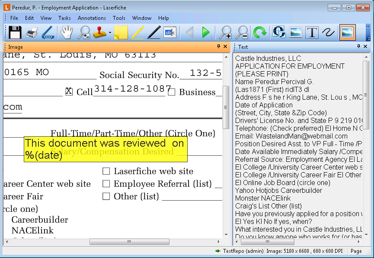Toggle the Cell phone checkbox

tap(69, 91)
